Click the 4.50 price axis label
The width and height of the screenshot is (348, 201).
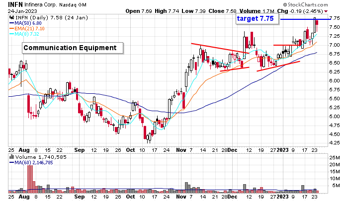(x=335, y=134)
